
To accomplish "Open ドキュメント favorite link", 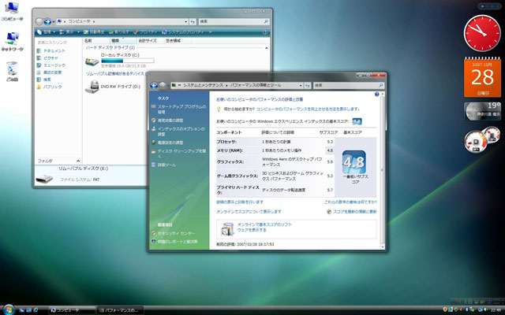I will (x=50, y=51).
